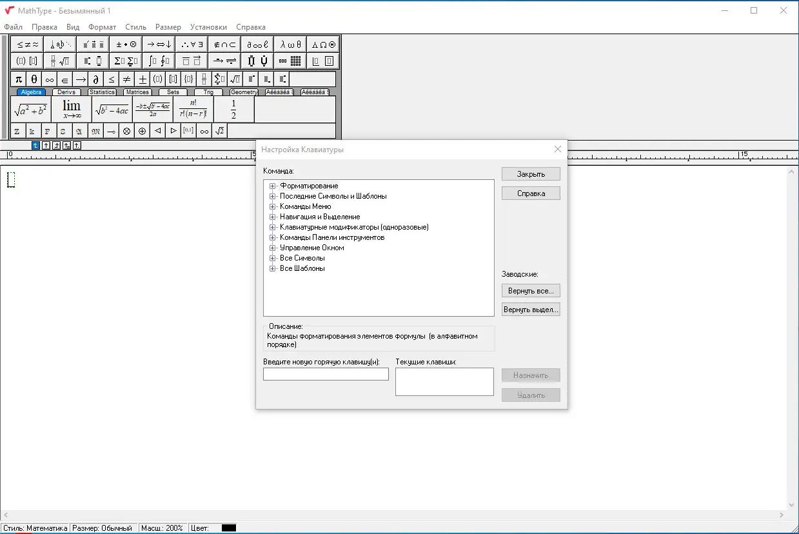Viewport: 799px width, 534px height.
Task: Open the miscellaneous symbols palette (∂∞ℓ)
Action: tap(257, 44)
